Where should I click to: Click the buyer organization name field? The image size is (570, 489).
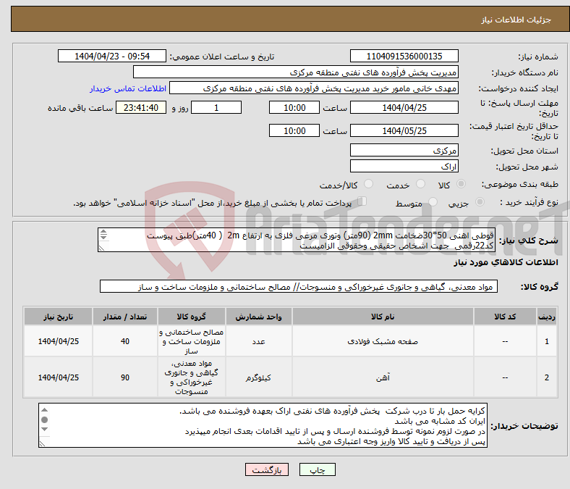pyautogui.click(x=296, y=72)
